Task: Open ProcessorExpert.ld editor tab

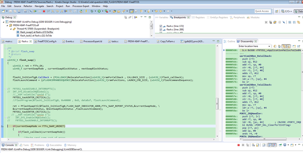Action: point(91,41)
